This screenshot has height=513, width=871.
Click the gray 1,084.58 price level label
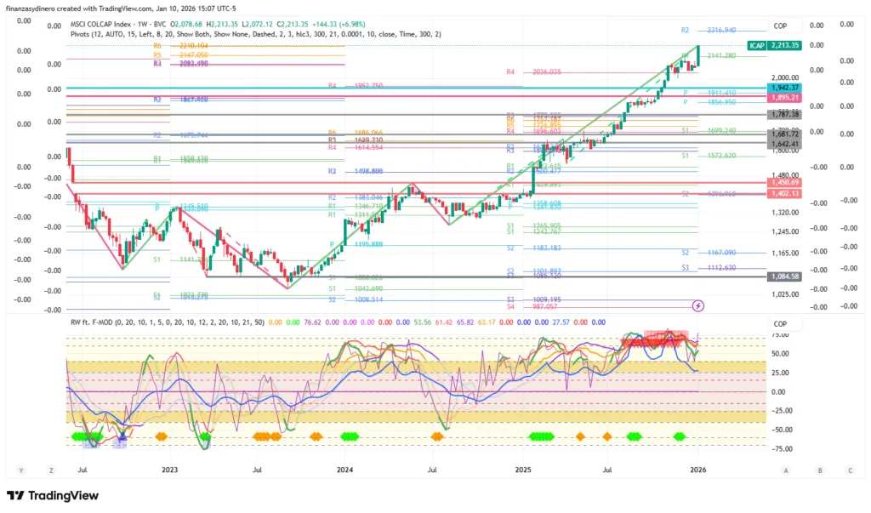[x=786, y=276]
